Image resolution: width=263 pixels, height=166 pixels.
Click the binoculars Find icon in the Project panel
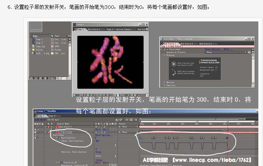point(31,78)
